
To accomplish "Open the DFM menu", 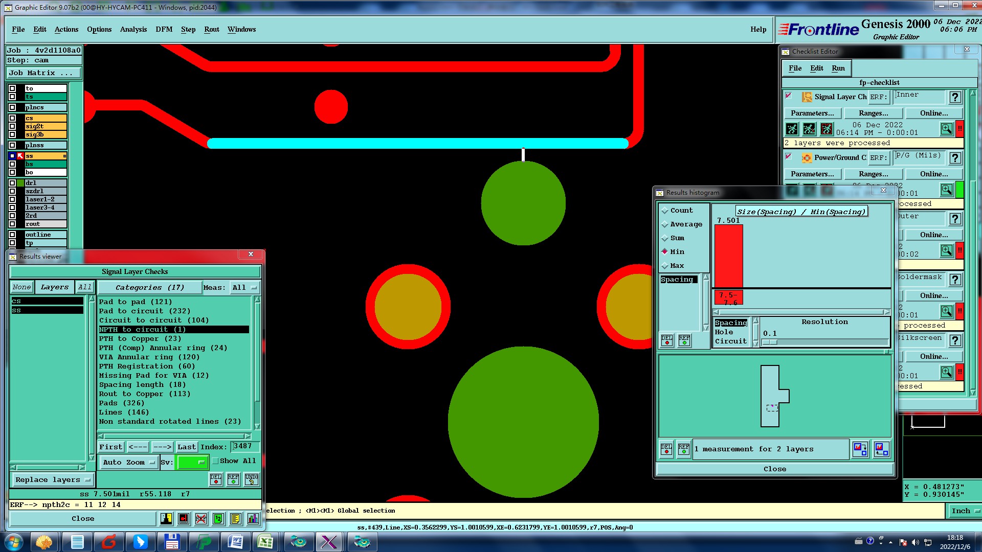I will 164,29.
